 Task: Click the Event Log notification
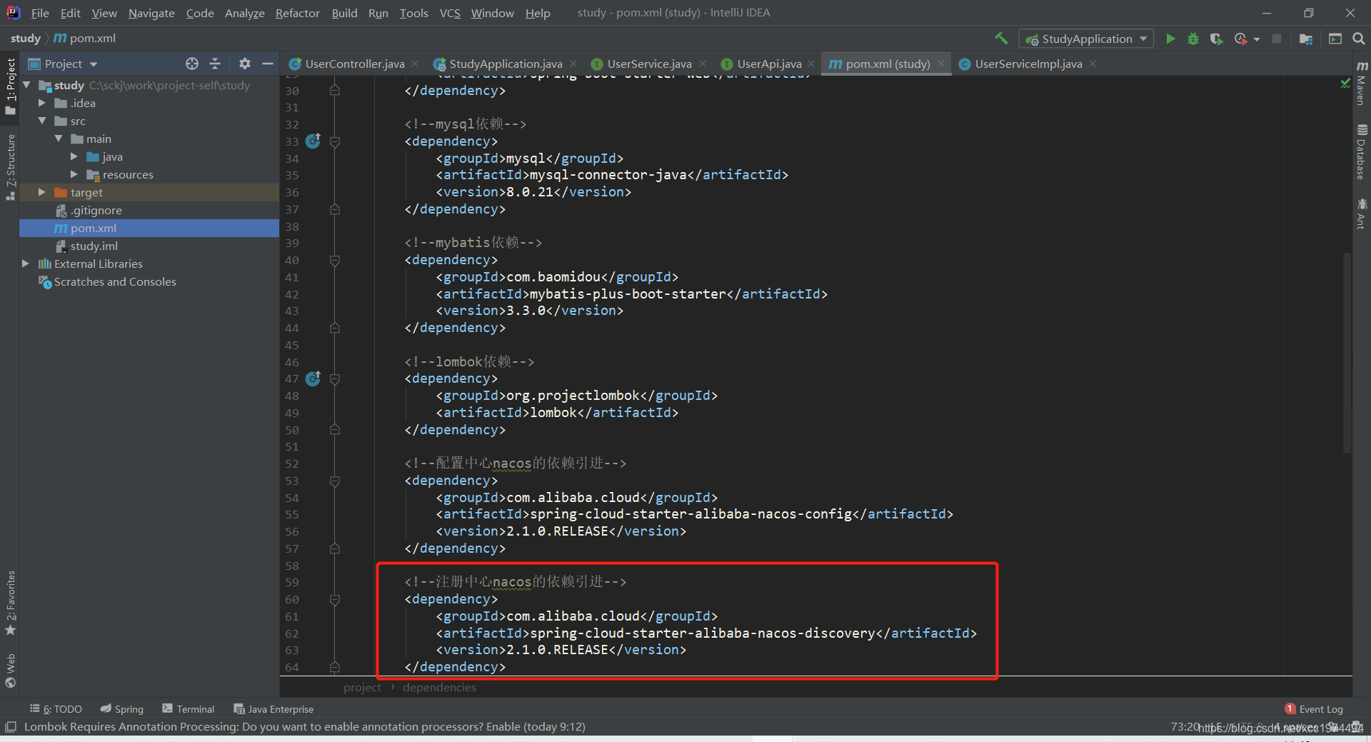coord(1314,709)
